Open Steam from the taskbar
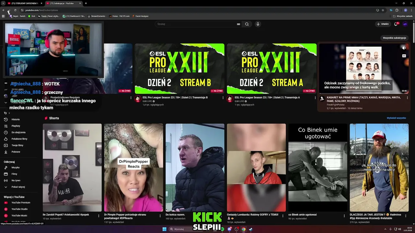Screen dimensions: 415x233 [x=251, y=229]
